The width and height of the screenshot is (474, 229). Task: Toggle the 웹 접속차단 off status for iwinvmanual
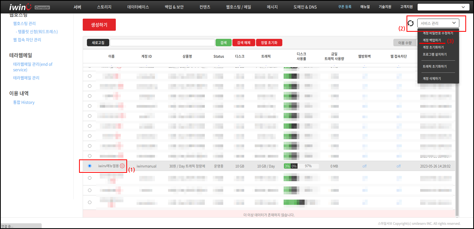click(x=399, y=166)
